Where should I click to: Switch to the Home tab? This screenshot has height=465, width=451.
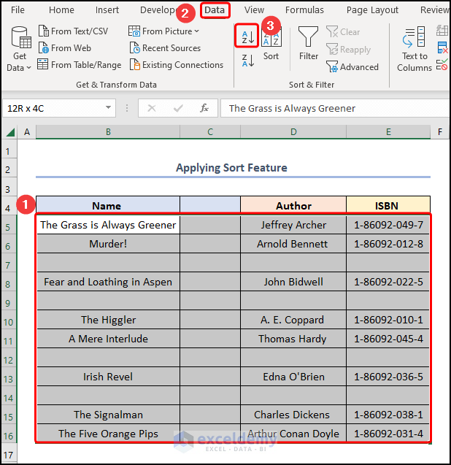click(62, 10)
